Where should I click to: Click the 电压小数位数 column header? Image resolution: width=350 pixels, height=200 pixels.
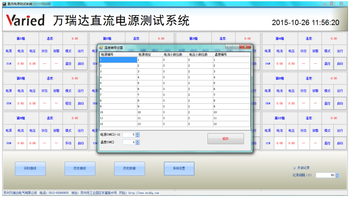[x=200, y=55]
